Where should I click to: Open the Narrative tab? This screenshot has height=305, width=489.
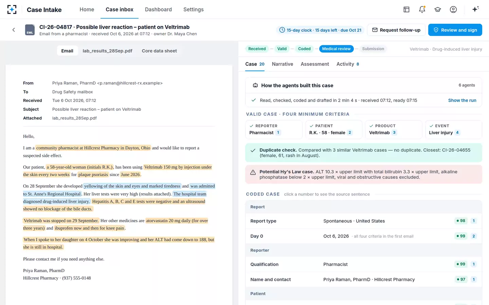pyautogui.click(x=283, y=64)
